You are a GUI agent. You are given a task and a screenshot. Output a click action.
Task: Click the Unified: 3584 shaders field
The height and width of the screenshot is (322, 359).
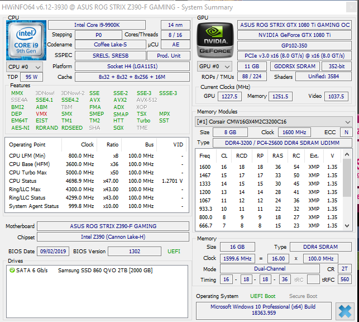[x=323, y=77]
